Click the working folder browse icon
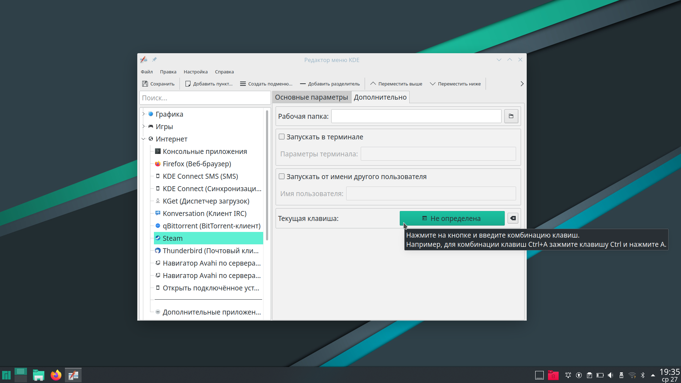Screen dimensions: 681x383 coord(511,116)
